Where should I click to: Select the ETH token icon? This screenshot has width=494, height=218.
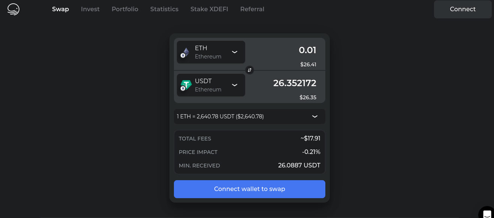[x=185, y=51]
